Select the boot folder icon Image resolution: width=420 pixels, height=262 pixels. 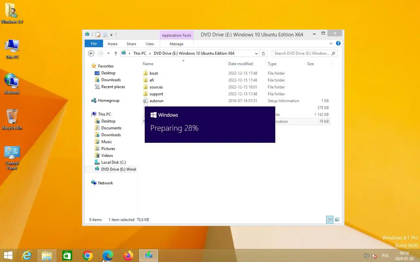click(146, 73)
